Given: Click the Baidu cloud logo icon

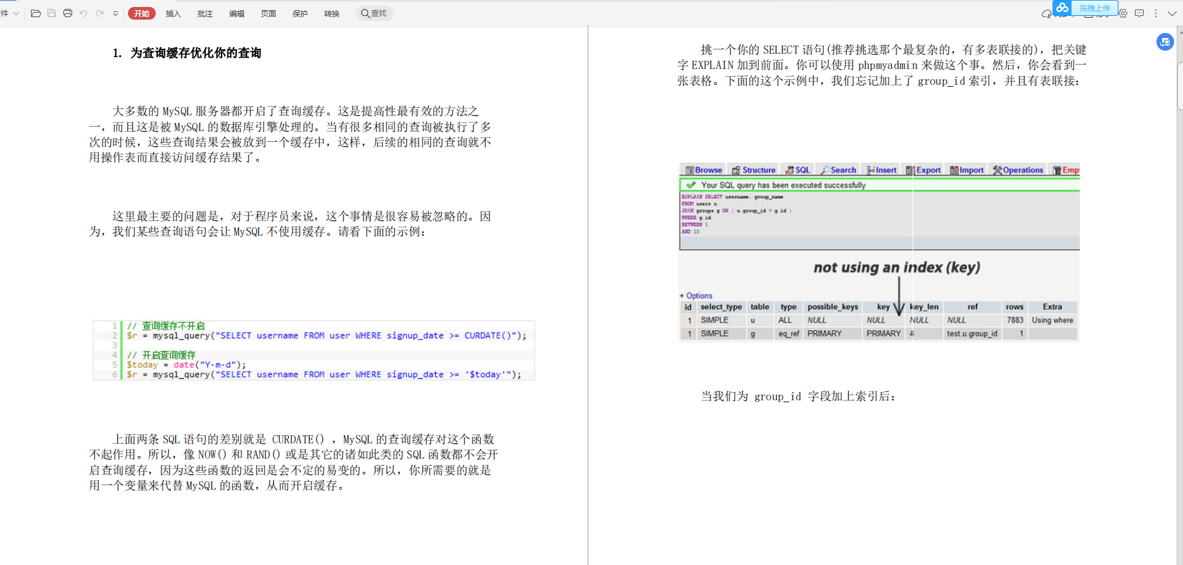Looking at the screenshot, I should pyautogui.click(x=1062, y=8).
